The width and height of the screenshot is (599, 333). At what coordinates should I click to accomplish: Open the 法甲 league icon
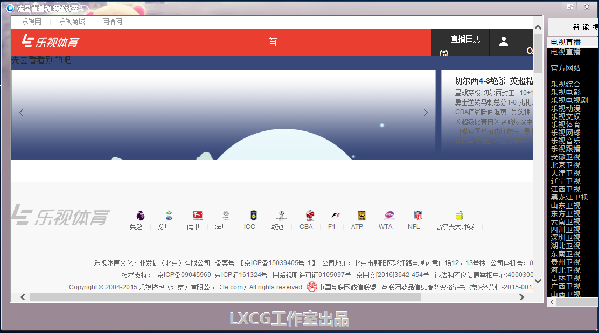[x=226, y=215]
